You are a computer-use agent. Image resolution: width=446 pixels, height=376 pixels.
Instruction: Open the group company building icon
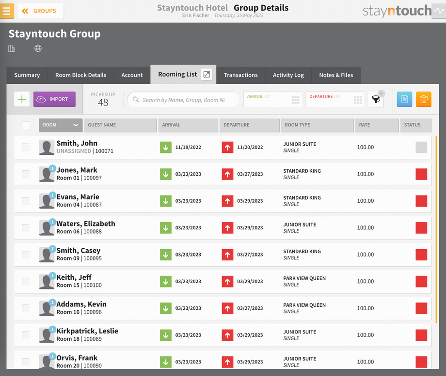pyautogui.click(x=11, y=48)
